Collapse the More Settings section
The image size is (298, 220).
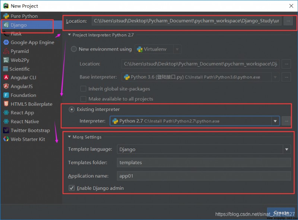point(69,137)
